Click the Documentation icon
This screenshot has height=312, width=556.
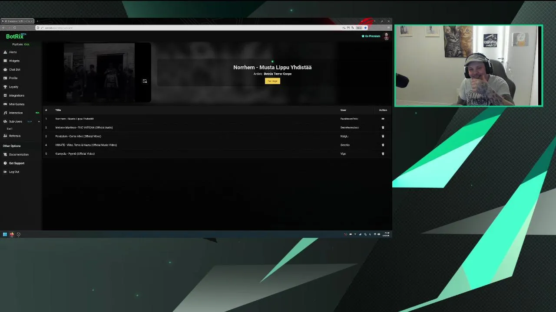click(x=5, y=154)
